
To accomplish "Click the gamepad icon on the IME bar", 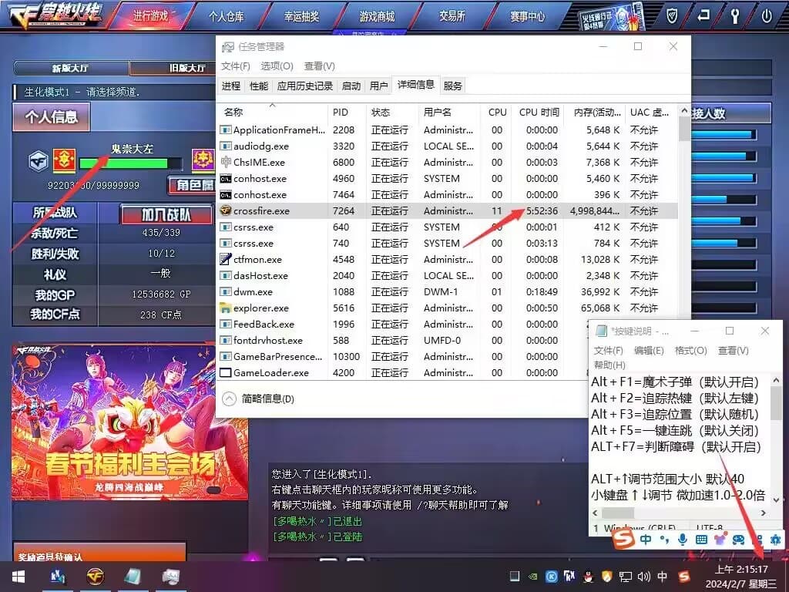I will coord(738,540).
